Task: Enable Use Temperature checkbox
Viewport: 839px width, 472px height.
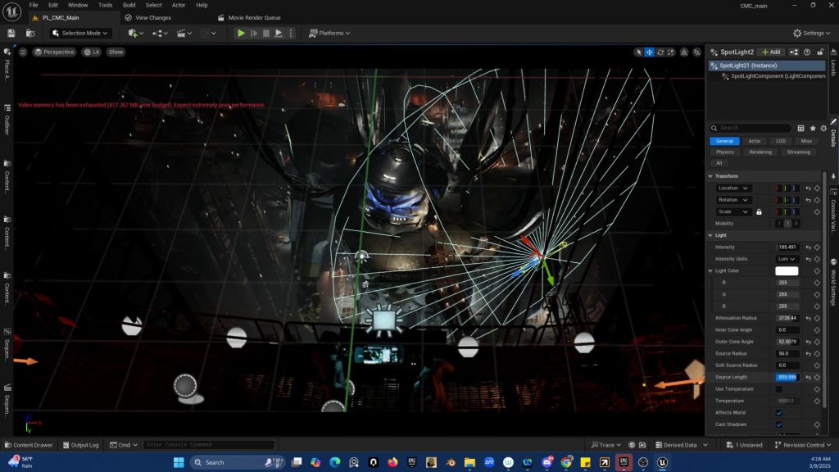Action: pos(779,389)
